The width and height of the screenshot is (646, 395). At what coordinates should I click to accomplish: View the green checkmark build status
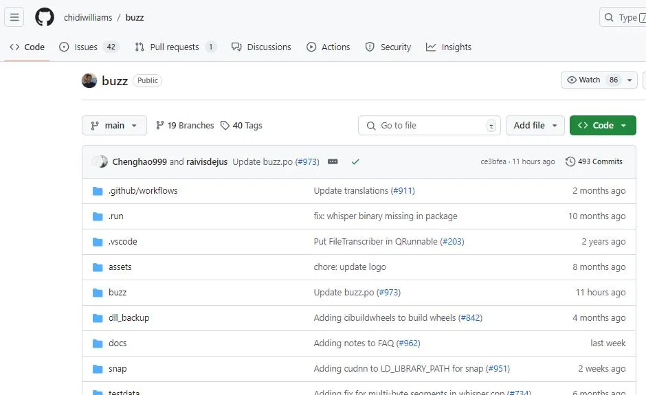pos(355,162)
